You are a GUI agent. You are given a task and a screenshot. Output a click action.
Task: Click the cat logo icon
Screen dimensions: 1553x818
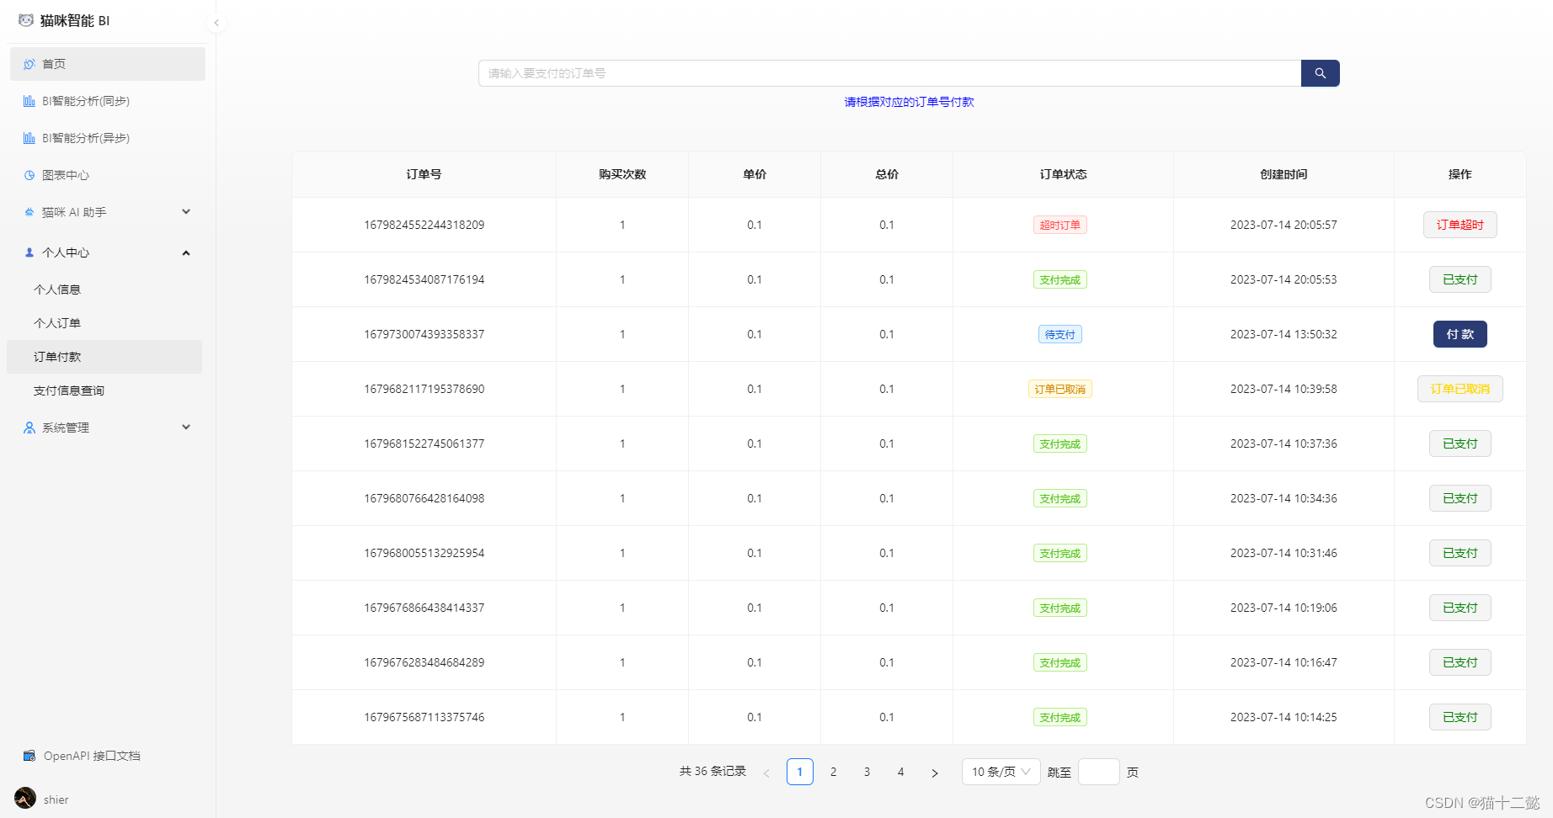[26, 20]
